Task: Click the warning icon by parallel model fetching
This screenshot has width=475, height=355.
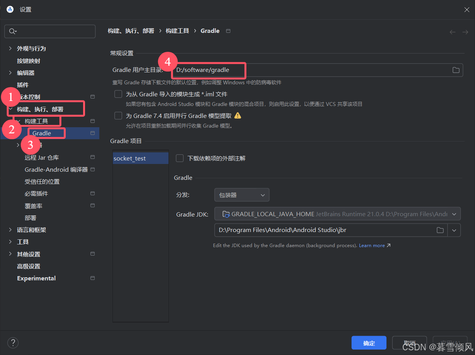Action: coord(238,115)
